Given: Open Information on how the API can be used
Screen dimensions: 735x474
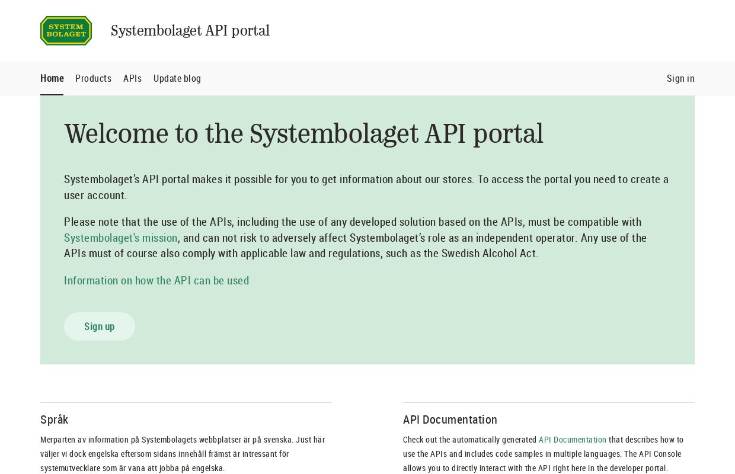Looking at the screenshot, I should tap(156, 280).
